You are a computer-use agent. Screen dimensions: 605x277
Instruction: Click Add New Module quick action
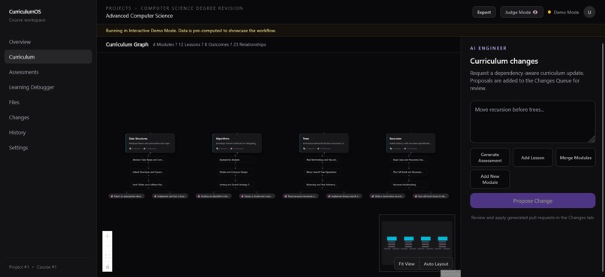[x=489, y=179]
